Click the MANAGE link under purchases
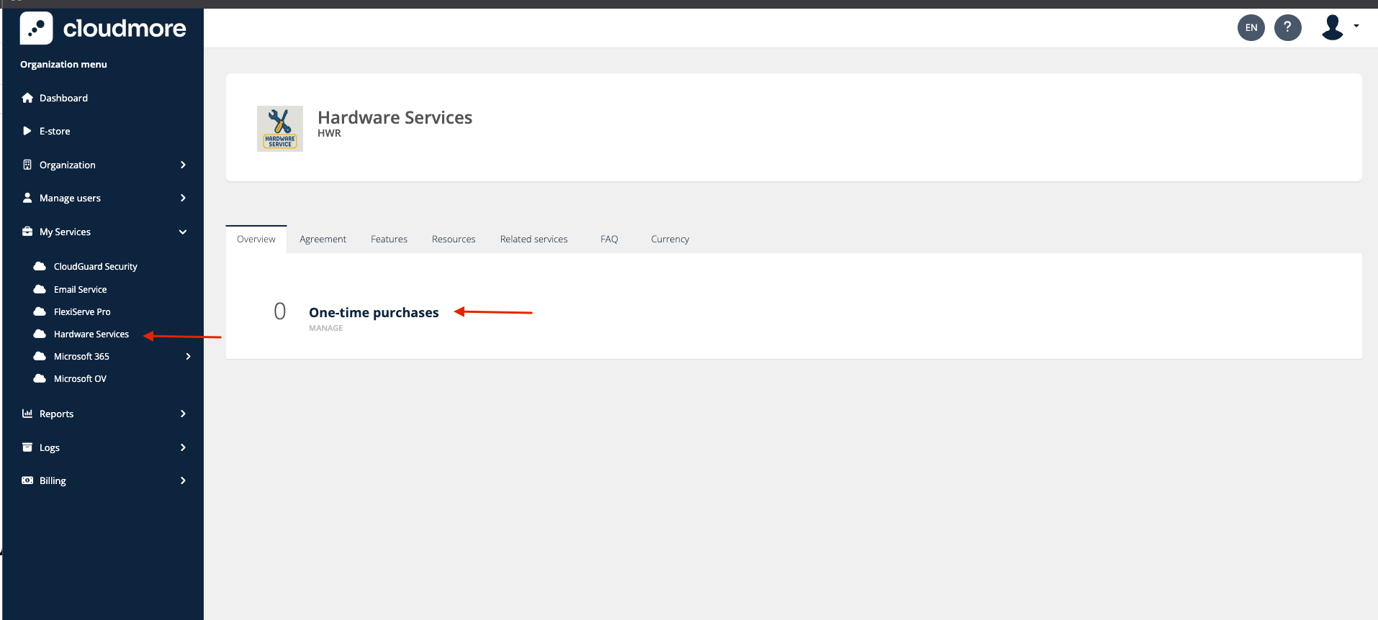Screen dimensions: 1378x620 (x=326, y=328)
